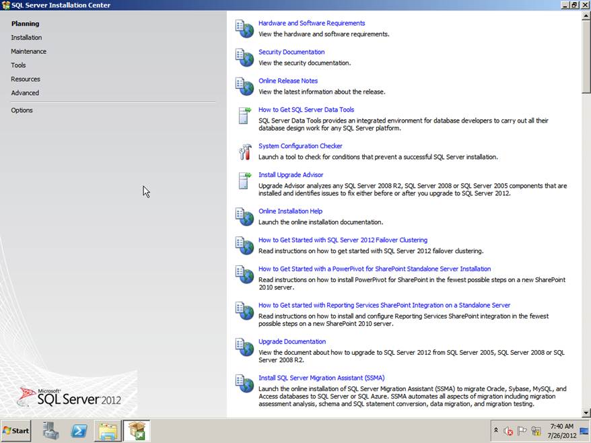
Task: Click the globe icon beside Online Release Notes
Action: click(x=244, y=86)
